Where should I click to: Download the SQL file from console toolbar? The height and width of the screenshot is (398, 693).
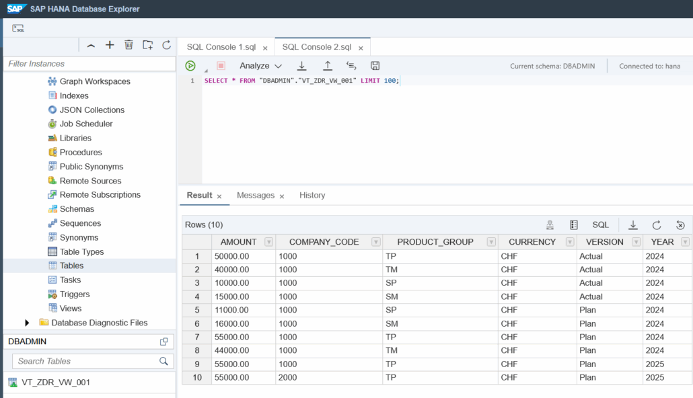[x=302, y=66]
